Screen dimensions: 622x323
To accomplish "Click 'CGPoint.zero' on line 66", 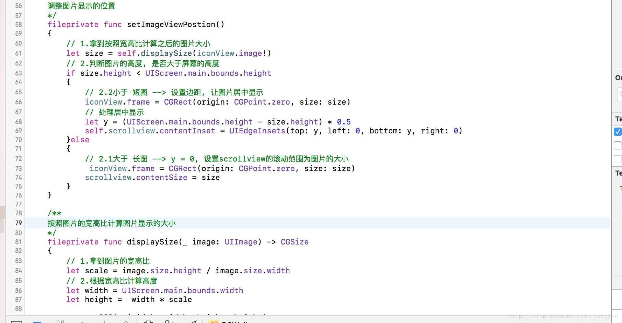I will [262, 102].
